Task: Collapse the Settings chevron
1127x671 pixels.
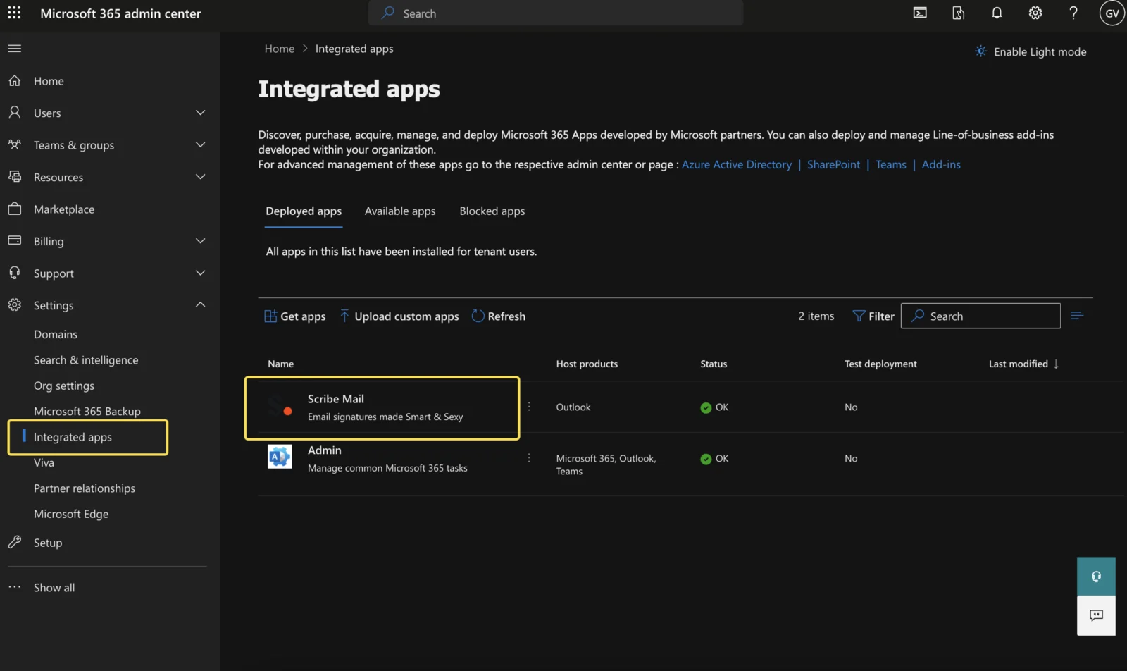Action: tap(200, 304)
